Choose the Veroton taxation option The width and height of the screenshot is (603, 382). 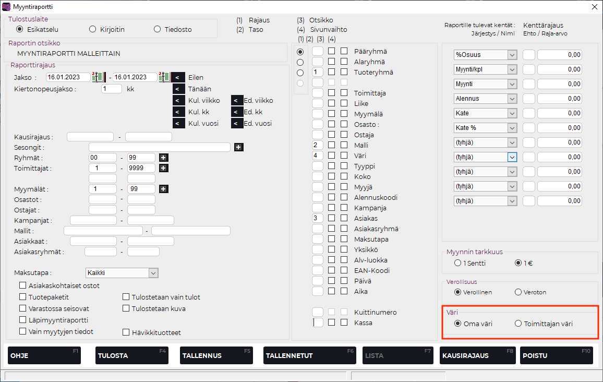pyautogui.click(x=518, y=292)
